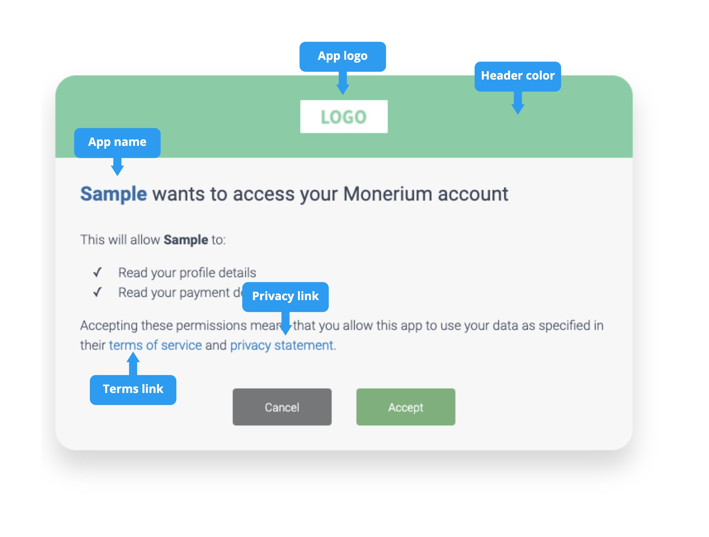Click the Header color callout label
The image size is (709, 537).
tap(517, 76)
